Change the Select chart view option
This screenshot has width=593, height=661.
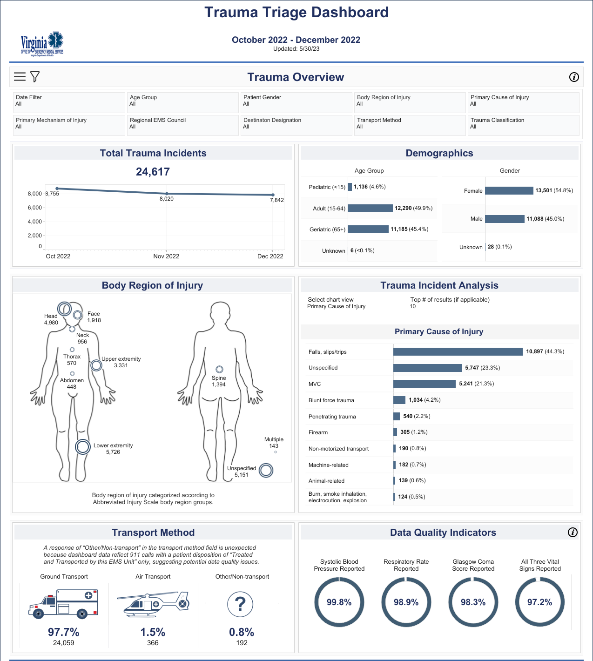click(x=337, y=306)
